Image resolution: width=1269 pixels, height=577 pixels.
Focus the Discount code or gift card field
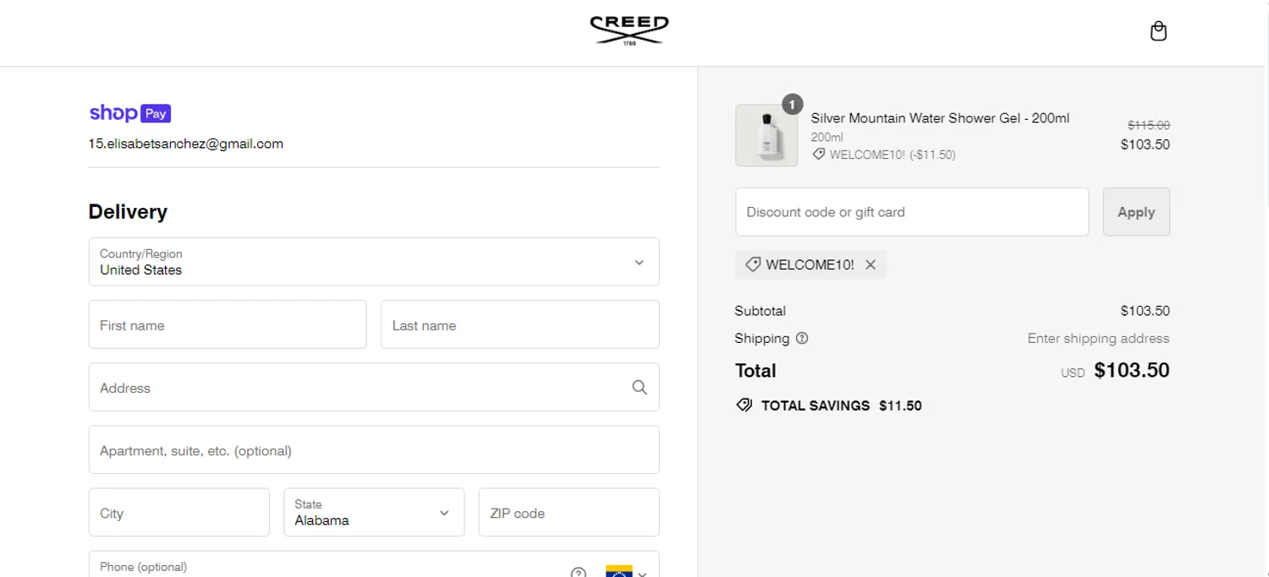point(912,212)
